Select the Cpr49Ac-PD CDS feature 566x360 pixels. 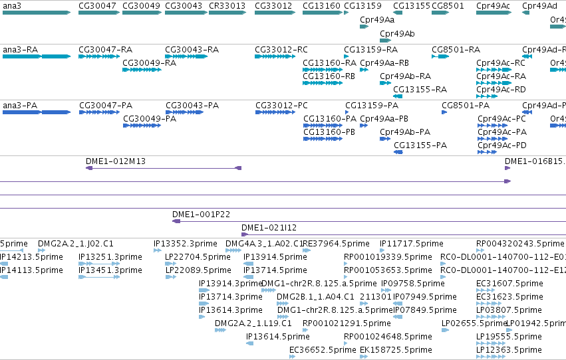pyautogui.click(x=488, y=152)
